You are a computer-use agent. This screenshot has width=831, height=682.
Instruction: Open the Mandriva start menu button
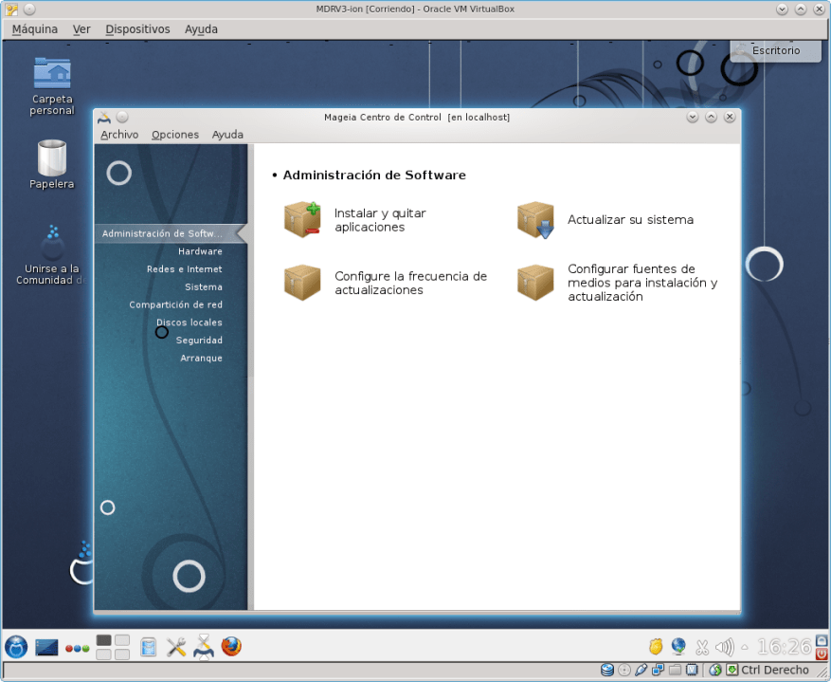tap(16, 647)
